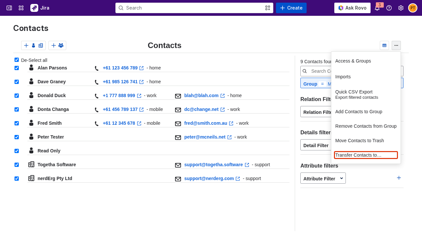Viewport: 422px width, 237px height.
Task: Uncheck the Alan Parsons checkbox
Action: [16, 68]
